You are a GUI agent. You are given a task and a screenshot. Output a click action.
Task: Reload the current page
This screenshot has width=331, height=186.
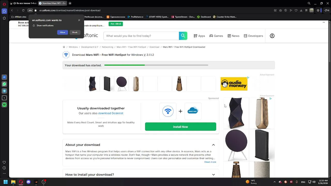point(23,10)
